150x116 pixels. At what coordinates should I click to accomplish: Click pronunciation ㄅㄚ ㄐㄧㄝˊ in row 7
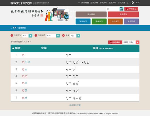(74, 98)
